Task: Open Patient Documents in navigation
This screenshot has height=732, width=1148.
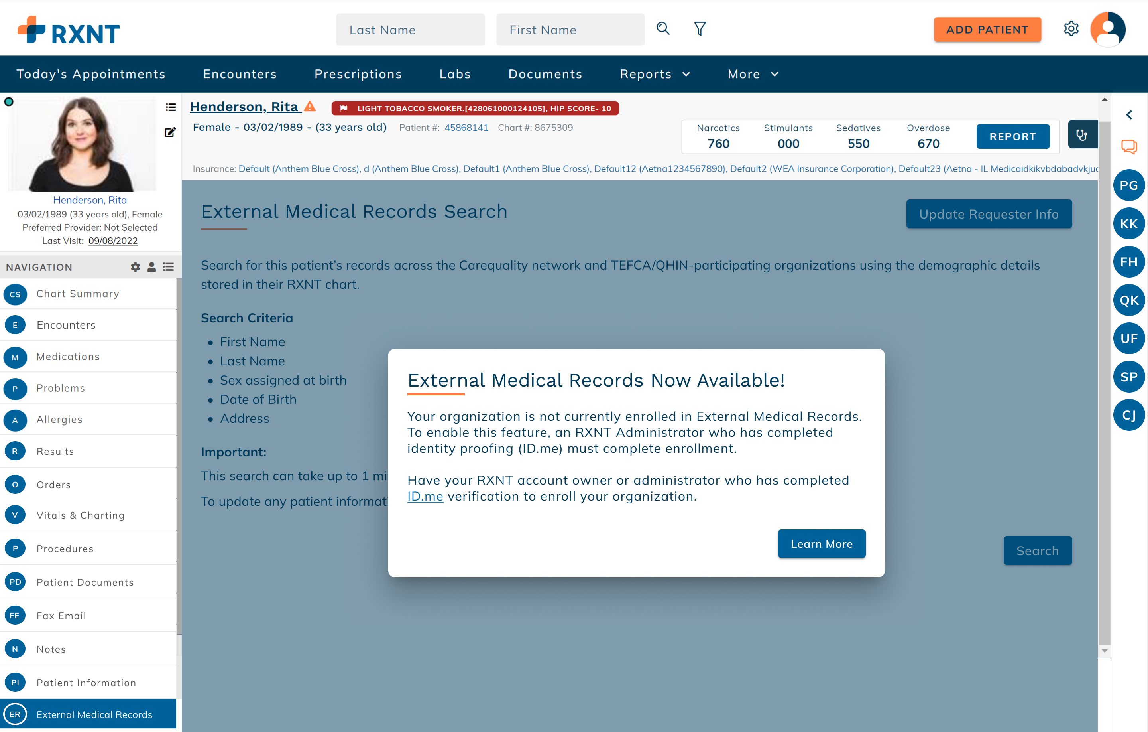Action: tap(88, 582)
